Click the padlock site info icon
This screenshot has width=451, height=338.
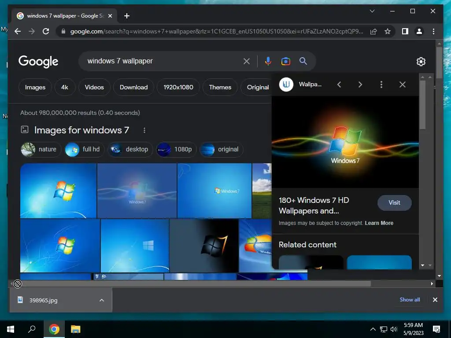pos(63,31)
